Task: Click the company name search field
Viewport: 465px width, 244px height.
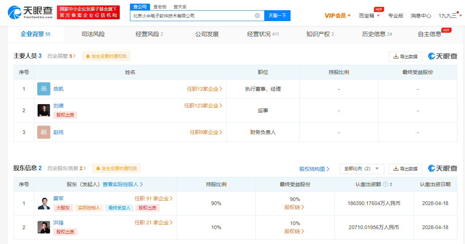Action: pos(192,16)
